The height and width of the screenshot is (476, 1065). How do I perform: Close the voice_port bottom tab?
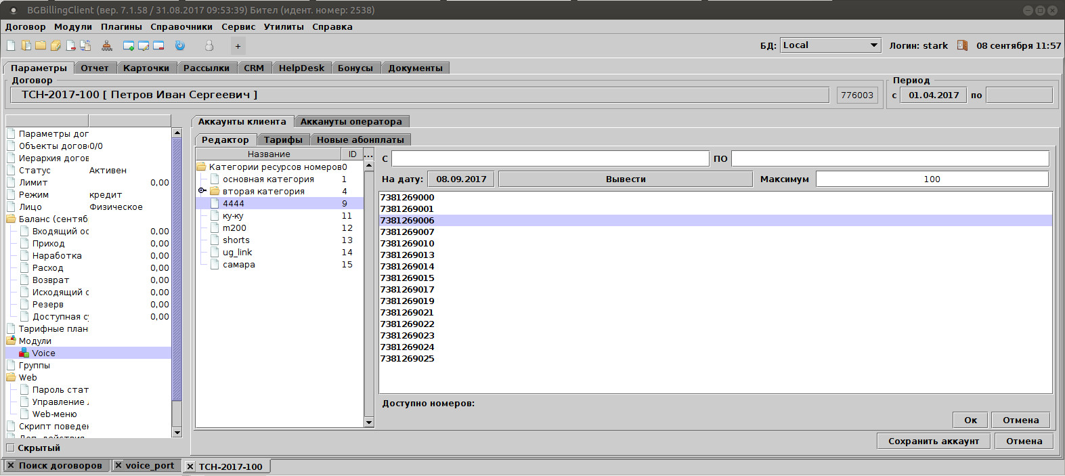118,465
